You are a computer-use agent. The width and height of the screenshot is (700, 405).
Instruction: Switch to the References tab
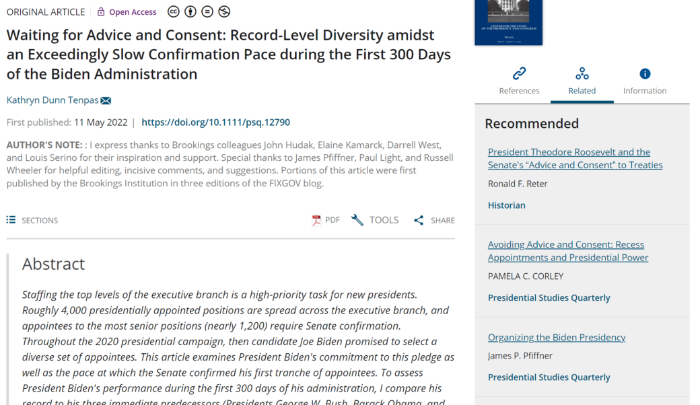519,81
